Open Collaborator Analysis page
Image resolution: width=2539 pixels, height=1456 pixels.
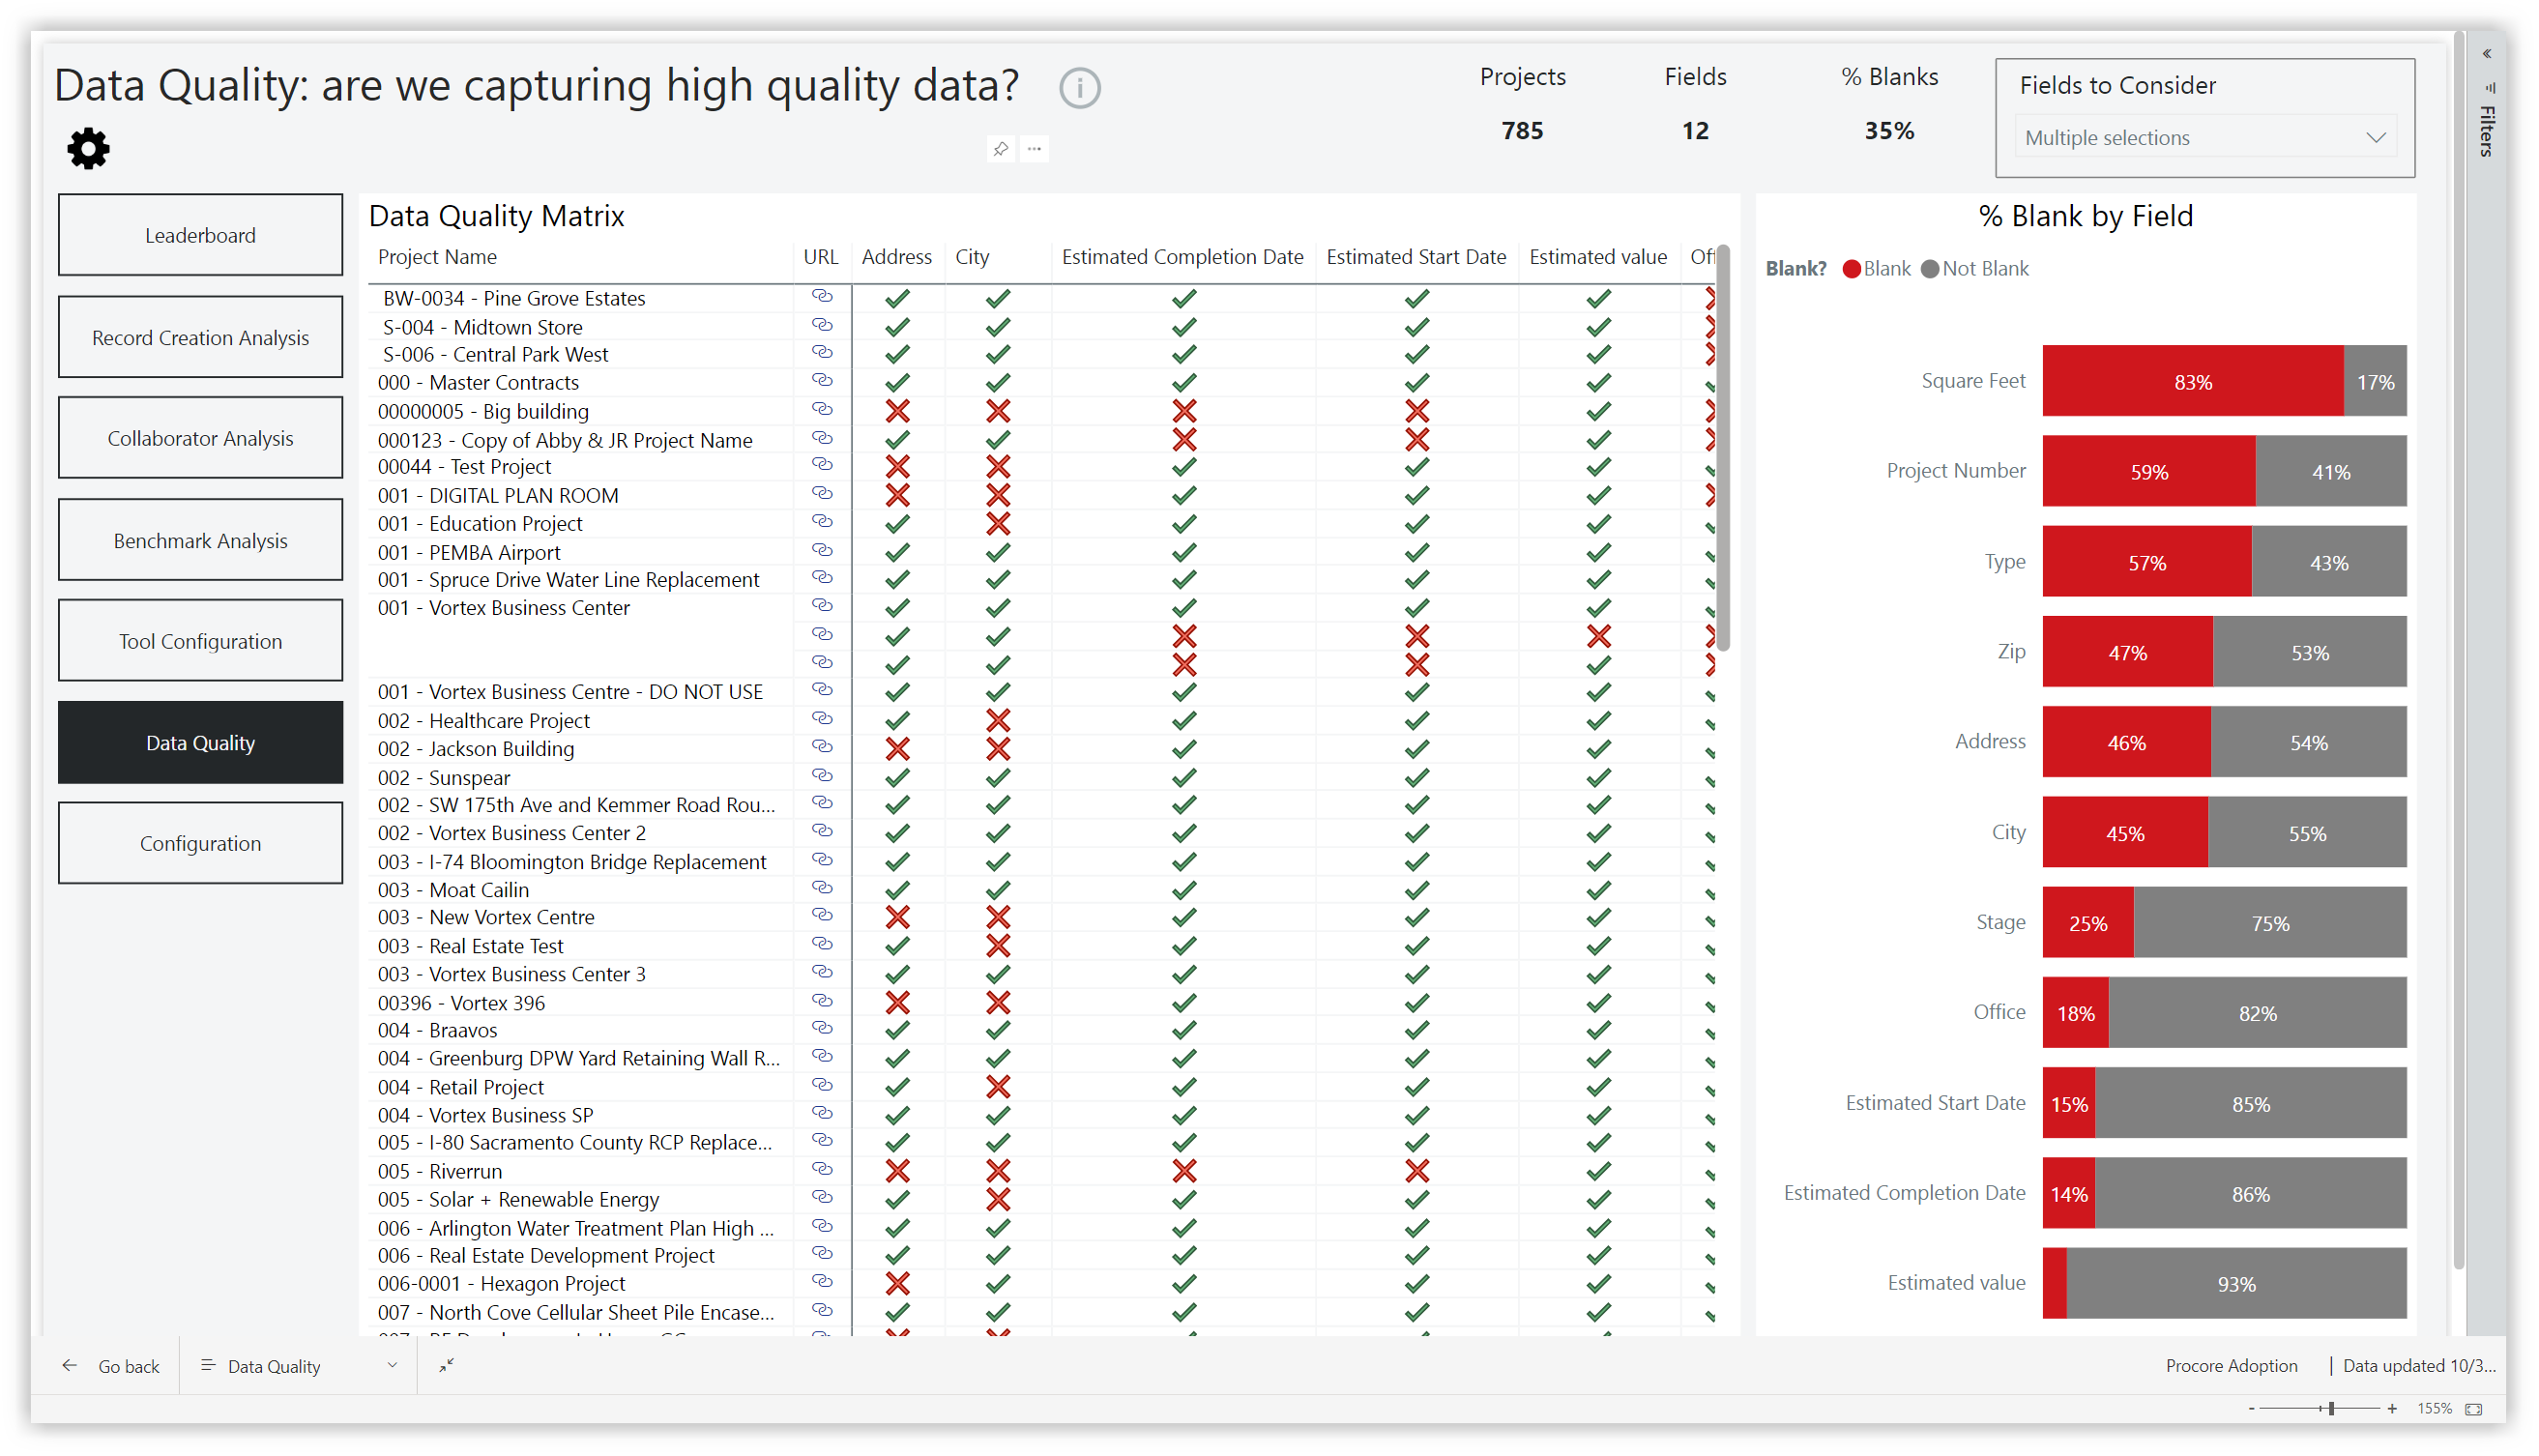[x=200, y=439]
